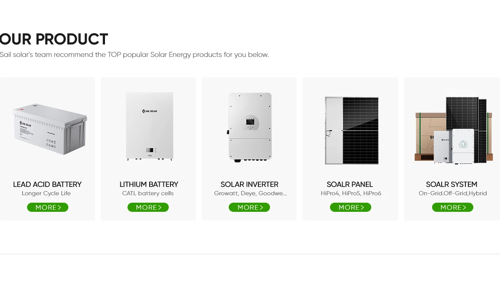
Task: Click the lithium battery wall unit image
Action: coord(149,127)
